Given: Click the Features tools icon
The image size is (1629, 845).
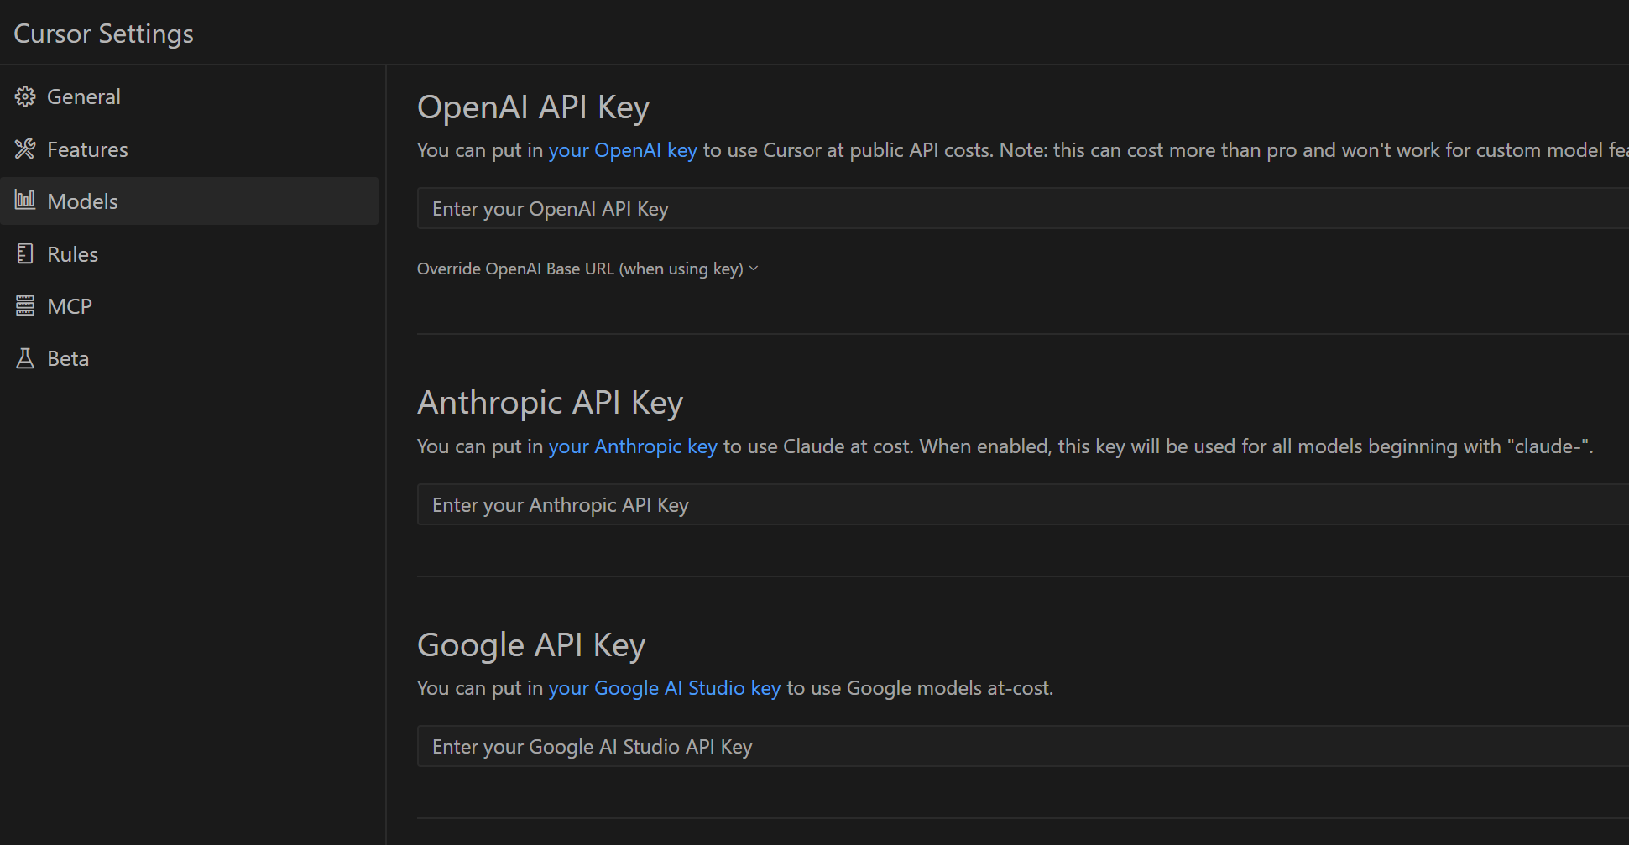Looking at the screenshot, I should click(25, 149).
